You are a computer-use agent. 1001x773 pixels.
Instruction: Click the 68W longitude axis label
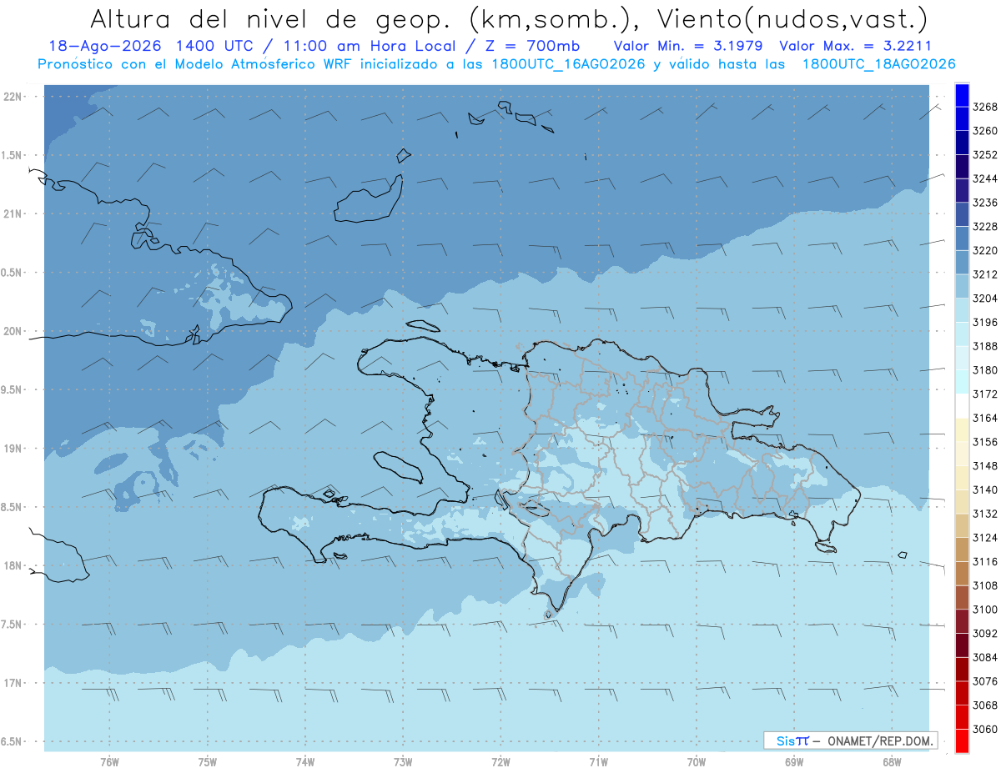(x=892, y=761)
